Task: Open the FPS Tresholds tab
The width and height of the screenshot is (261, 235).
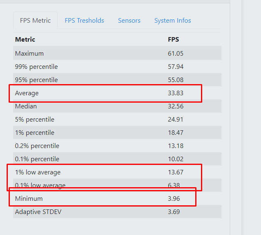Action: click(x=84, y=20)
